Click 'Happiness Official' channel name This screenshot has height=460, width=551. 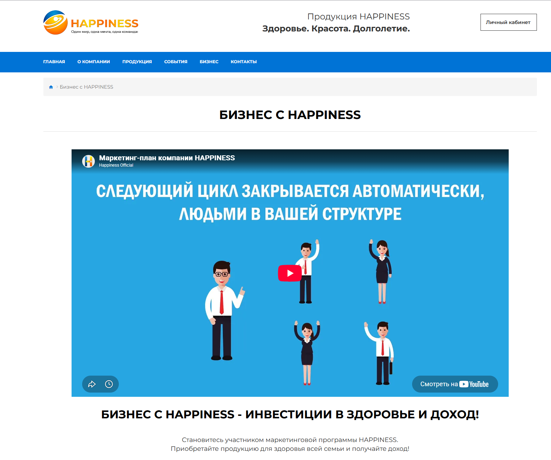(116, 165)
